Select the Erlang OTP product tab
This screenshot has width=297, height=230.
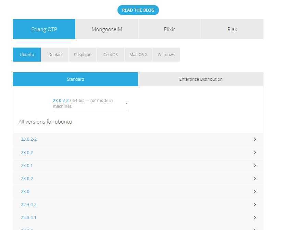44,29
